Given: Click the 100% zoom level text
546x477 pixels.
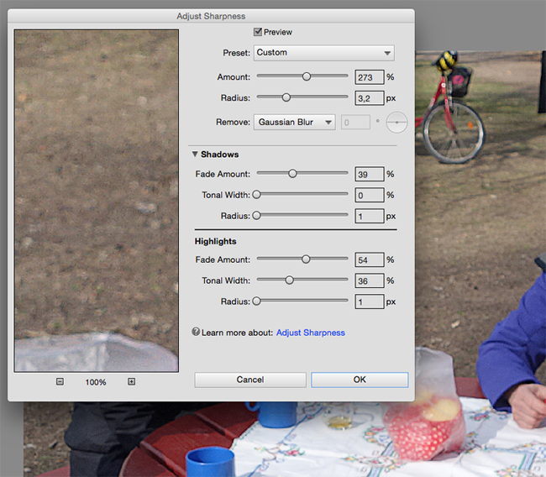Looking at the screenshot, I should point(96,382).
